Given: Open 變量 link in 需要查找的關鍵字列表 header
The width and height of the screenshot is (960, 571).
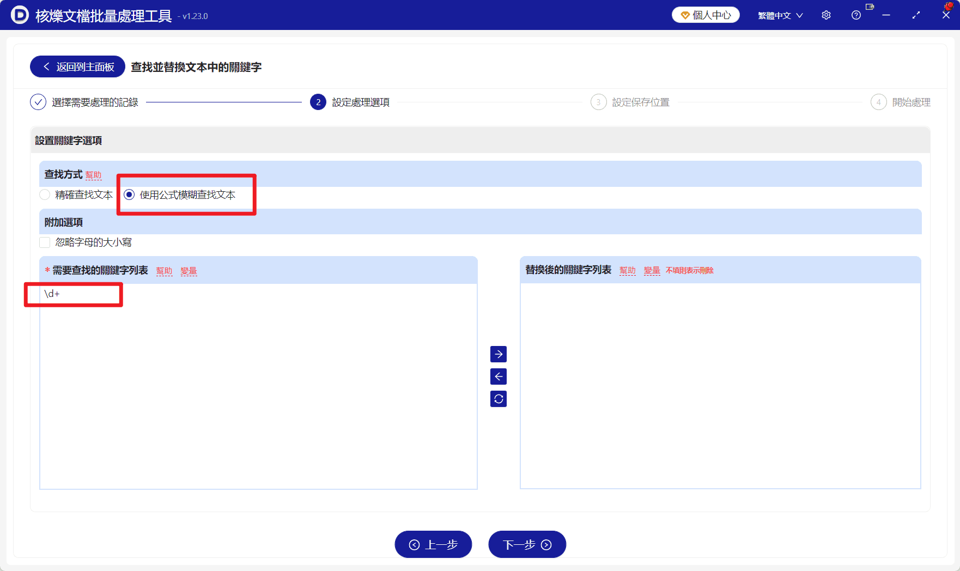Looking at the screenshot, I should [x=189, y=271].
